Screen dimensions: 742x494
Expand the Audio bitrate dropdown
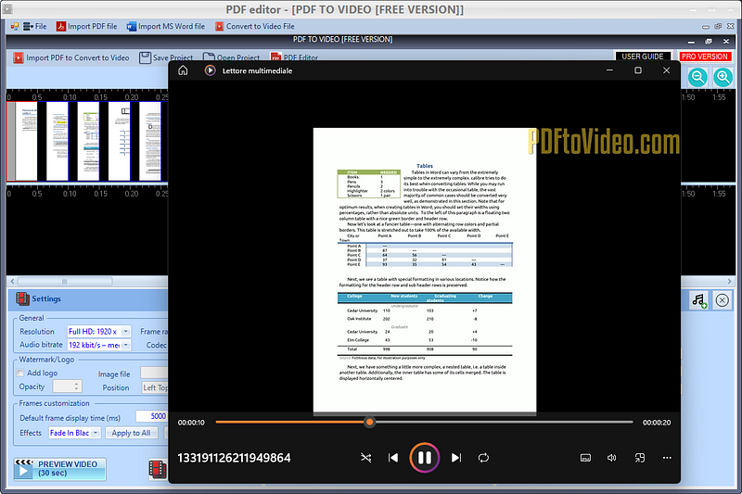(x=126, y=345)
